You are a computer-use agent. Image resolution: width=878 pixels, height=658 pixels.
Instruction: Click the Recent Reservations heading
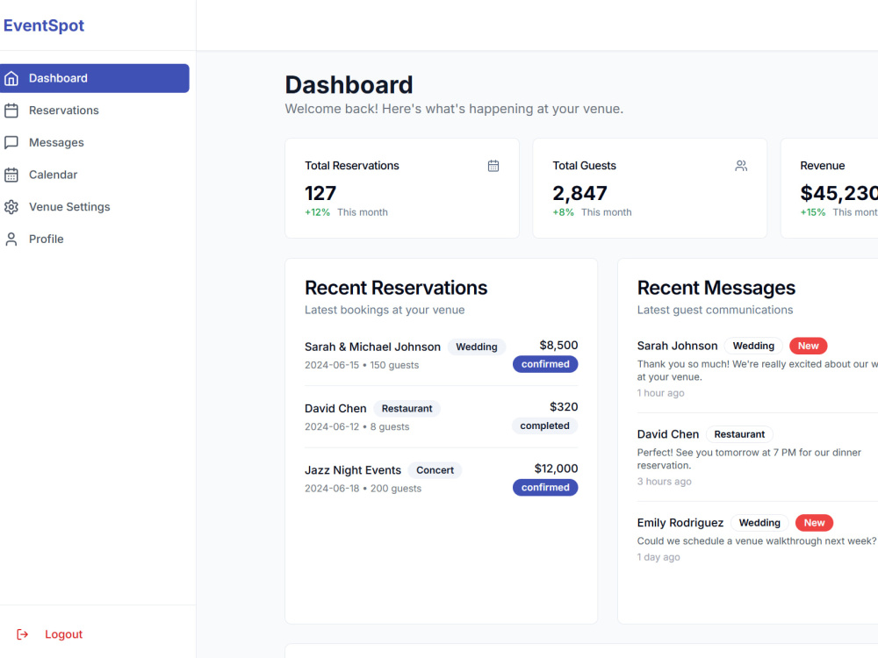pos(396,288)
